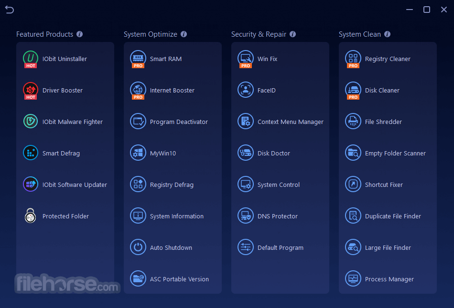
Task: Go back using the return arrow
Action: (9, 10)
